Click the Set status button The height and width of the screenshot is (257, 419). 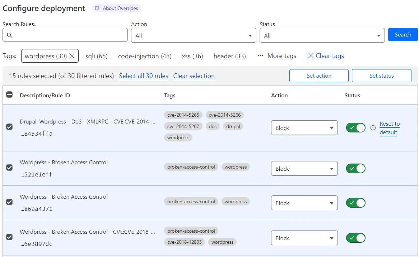click(381, 76)
